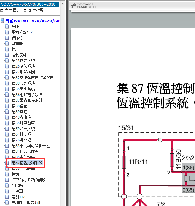Click the 15/31 label in the wiring diagram
Viewport: 195px width, 206px height.
pos(126,127)
